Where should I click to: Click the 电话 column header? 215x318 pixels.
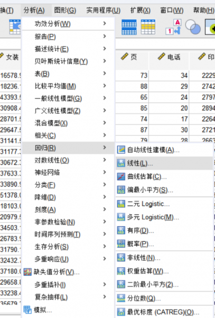coord(169,60)
